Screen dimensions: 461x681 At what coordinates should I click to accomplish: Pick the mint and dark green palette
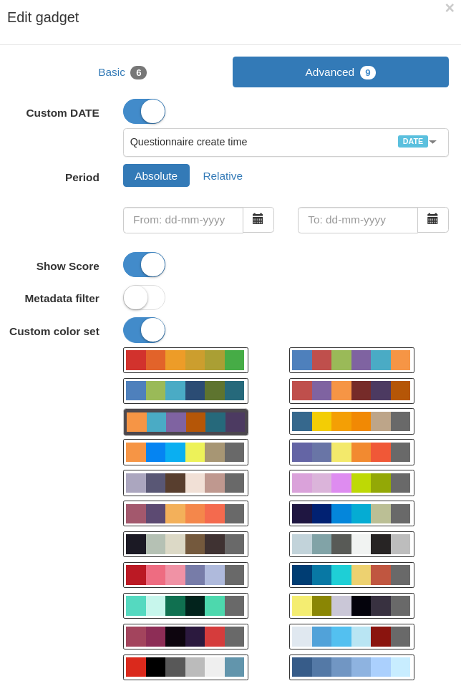186,606
